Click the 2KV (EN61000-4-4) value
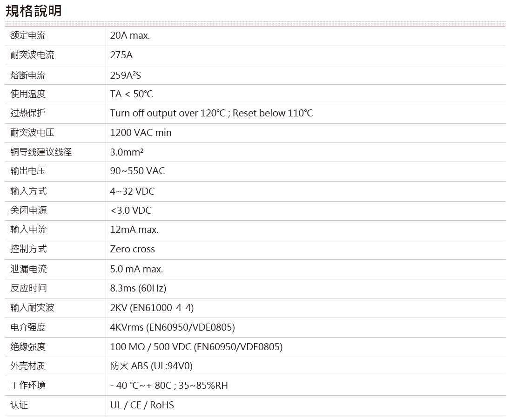This screenshot has width=511, height=420. (152, 308)
